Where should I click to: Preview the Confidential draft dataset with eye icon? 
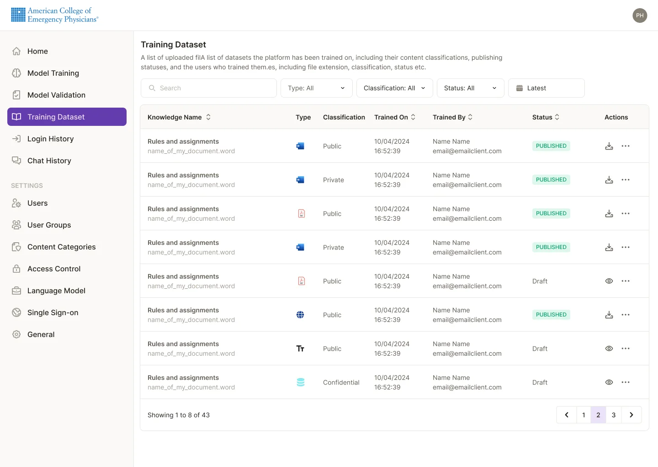click(x=609, y=382)
